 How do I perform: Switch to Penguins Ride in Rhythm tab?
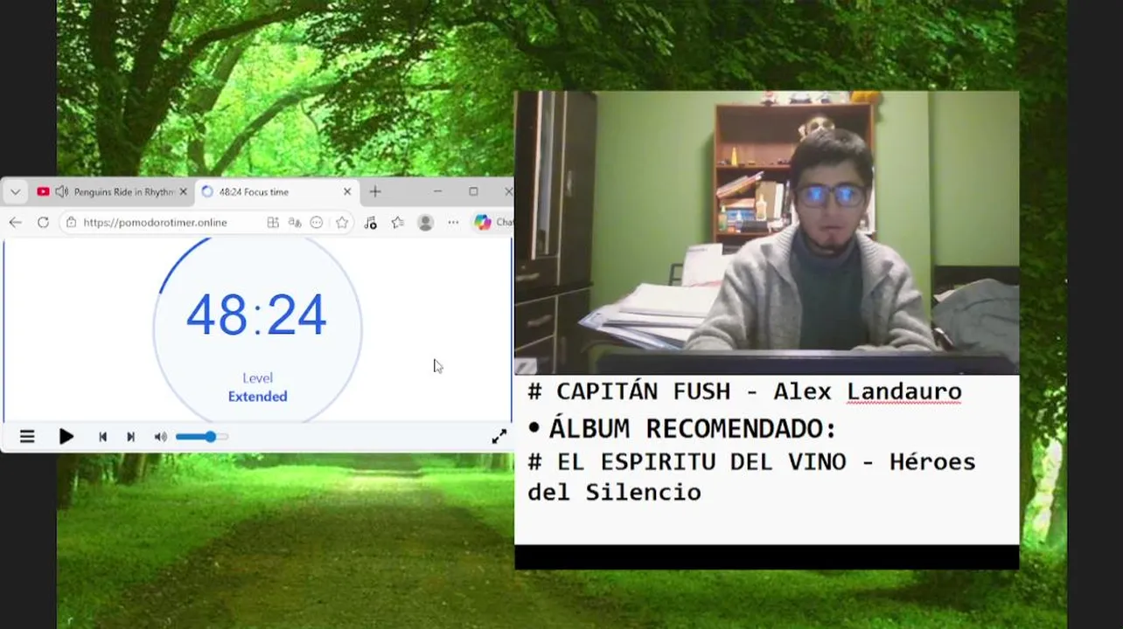tap(112, 192)
